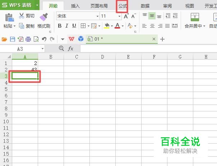Switch to the 开始 tab

53,6
